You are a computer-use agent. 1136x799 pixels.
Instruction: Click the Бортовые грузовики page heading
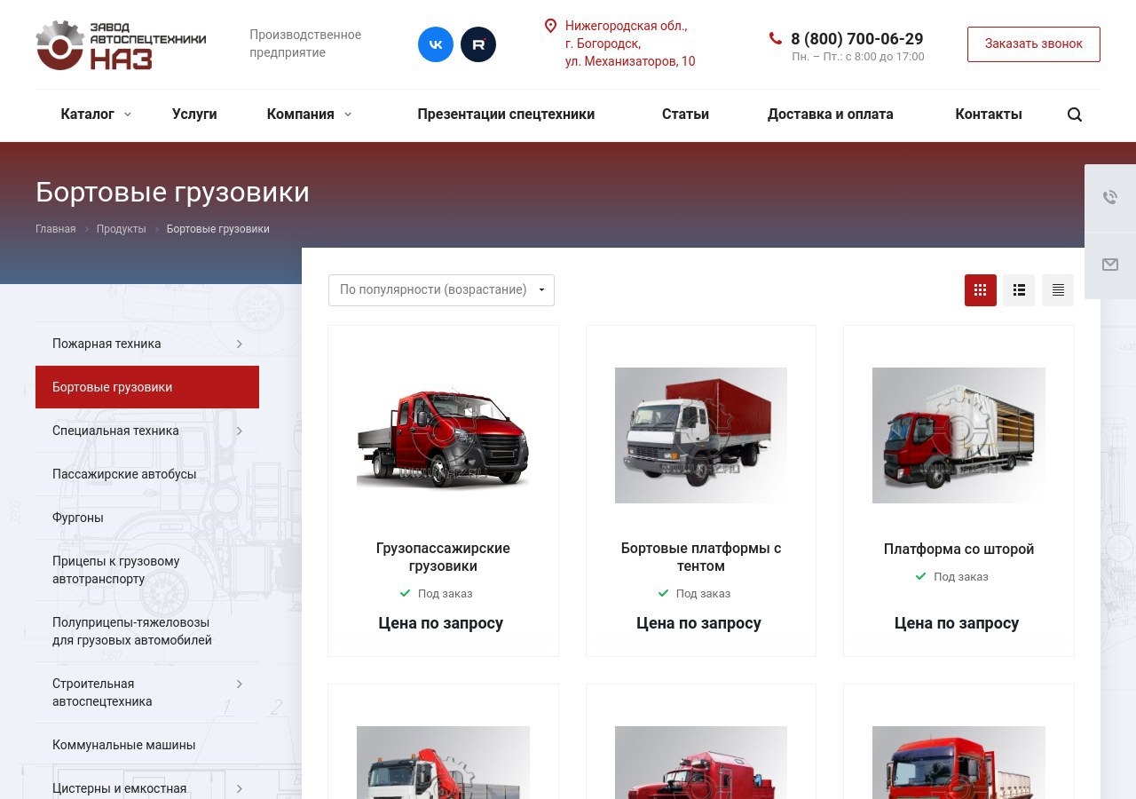[x=172, y=193]
